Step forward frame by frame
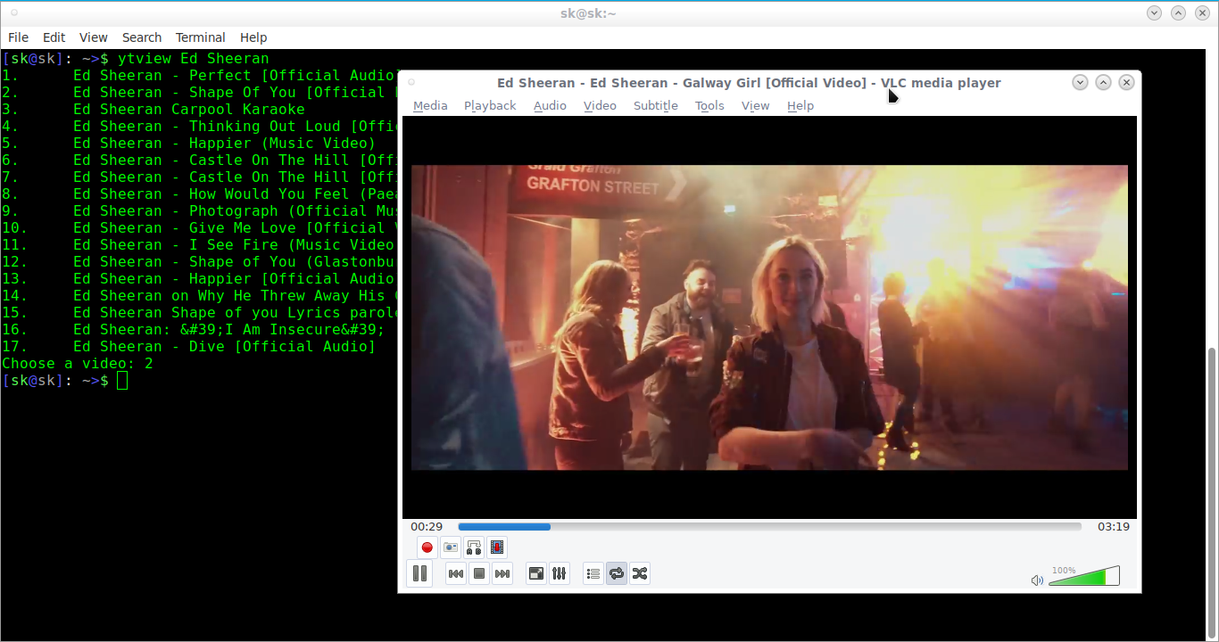1219x642 pixels. tap(497, 547)
